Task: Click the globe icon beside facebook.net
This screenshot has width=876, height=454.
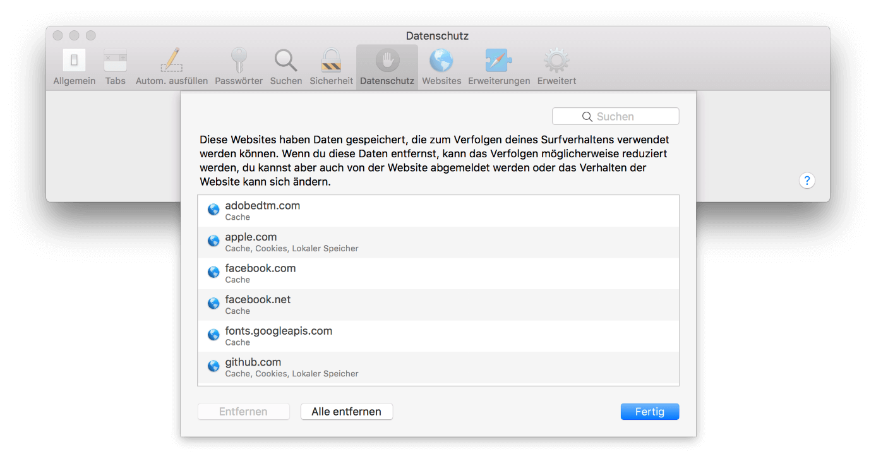Action: pos(213,304)
